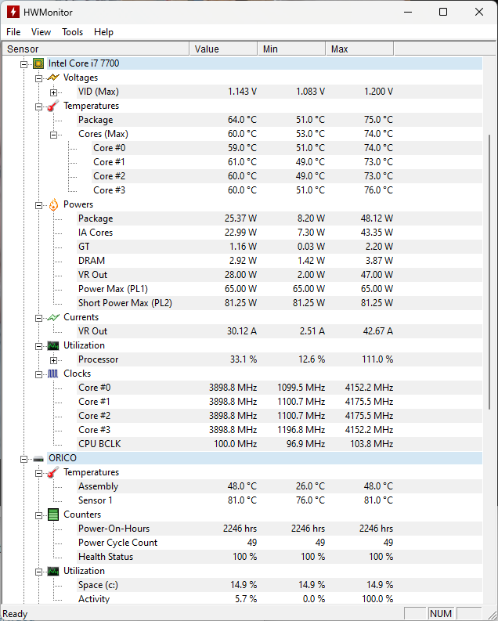498x621 pixels.
Task: Click the Counters green list icon
Action: point(53,514)
